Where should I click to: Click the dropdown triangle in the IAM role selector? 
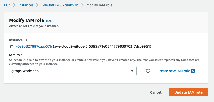point(132,71)
